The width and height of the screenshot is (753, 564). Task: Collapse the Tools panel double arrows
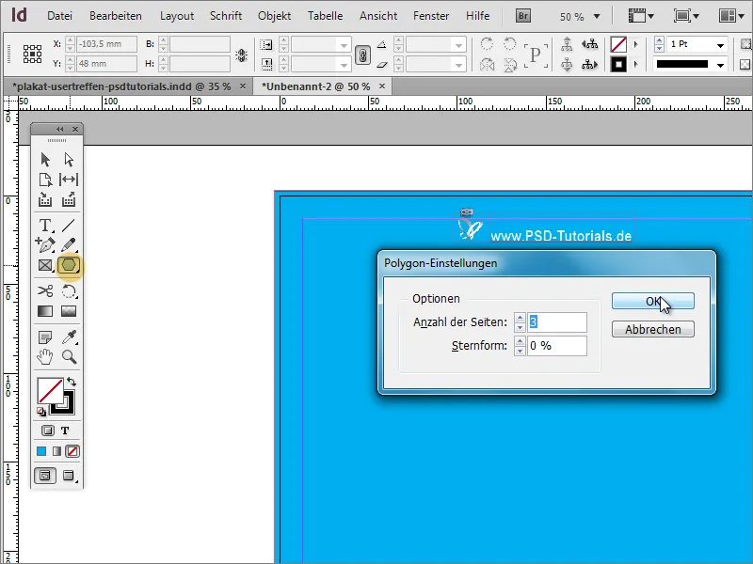coord(59,129)
